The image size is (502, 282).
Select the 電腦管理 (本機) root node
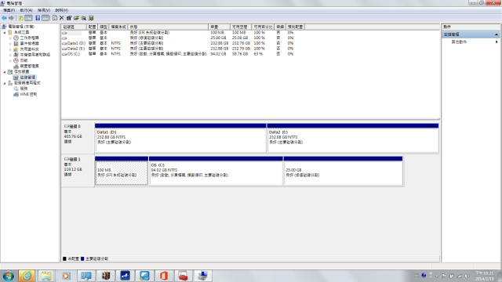(21, 27)
